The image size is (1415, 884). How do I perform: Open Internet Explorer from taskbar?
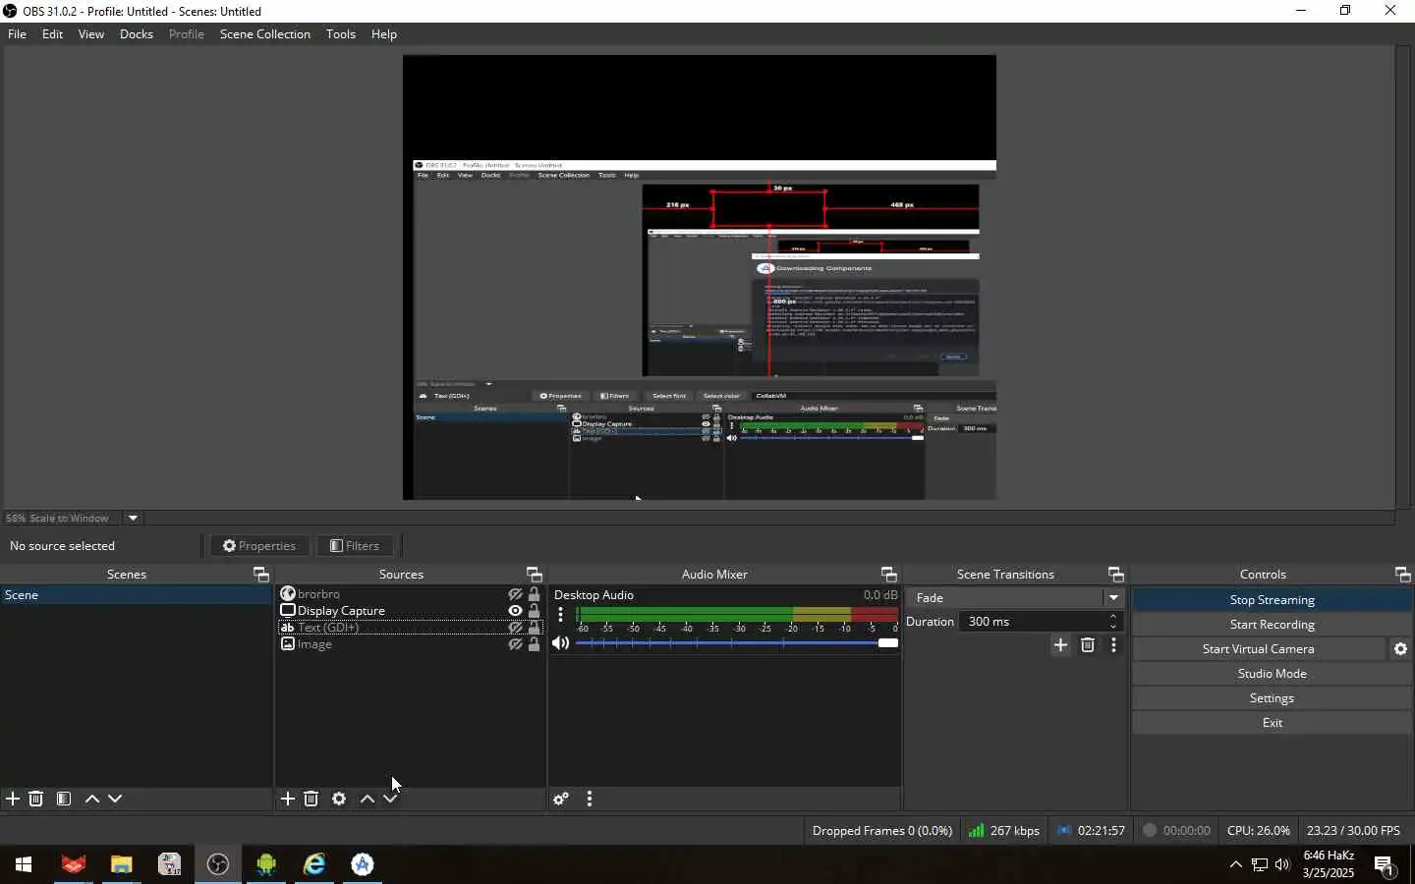[x=314, y=864]
